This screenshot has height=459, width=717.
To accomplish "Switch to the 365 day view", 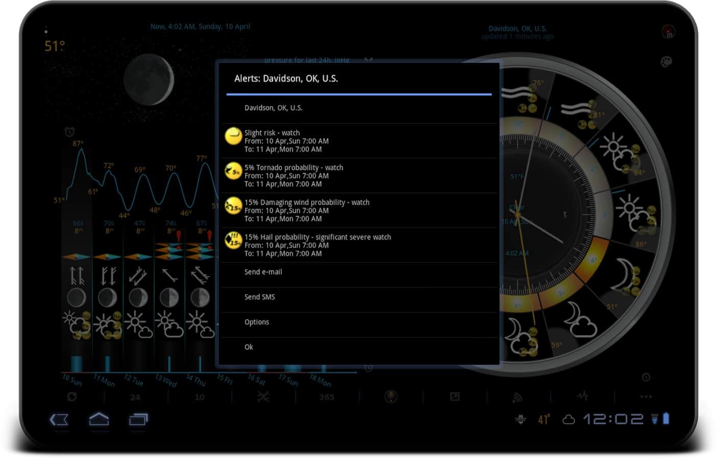I will 327,397.
